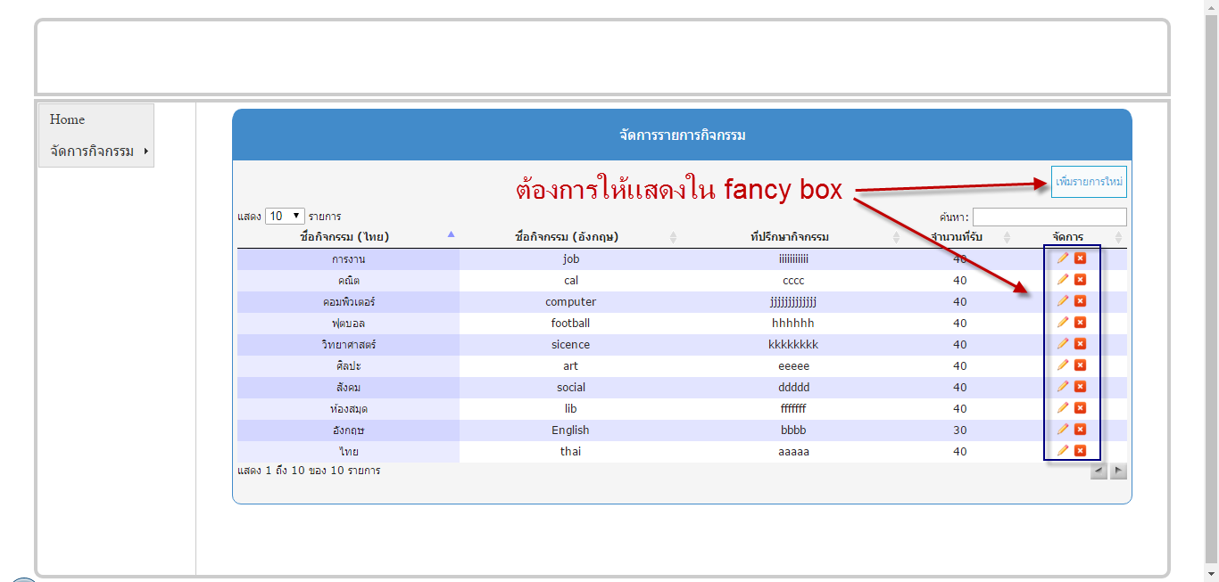Go to previous table page arrow
The height and width of the screenshot is (582, 1219).
click(1099, 471)
